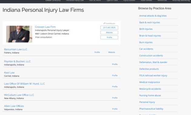The width and height of the screenshot is (191, 115).
Task: Open Medical malpractice practice area
Action: pyautogui.click(x=149, y=82)
